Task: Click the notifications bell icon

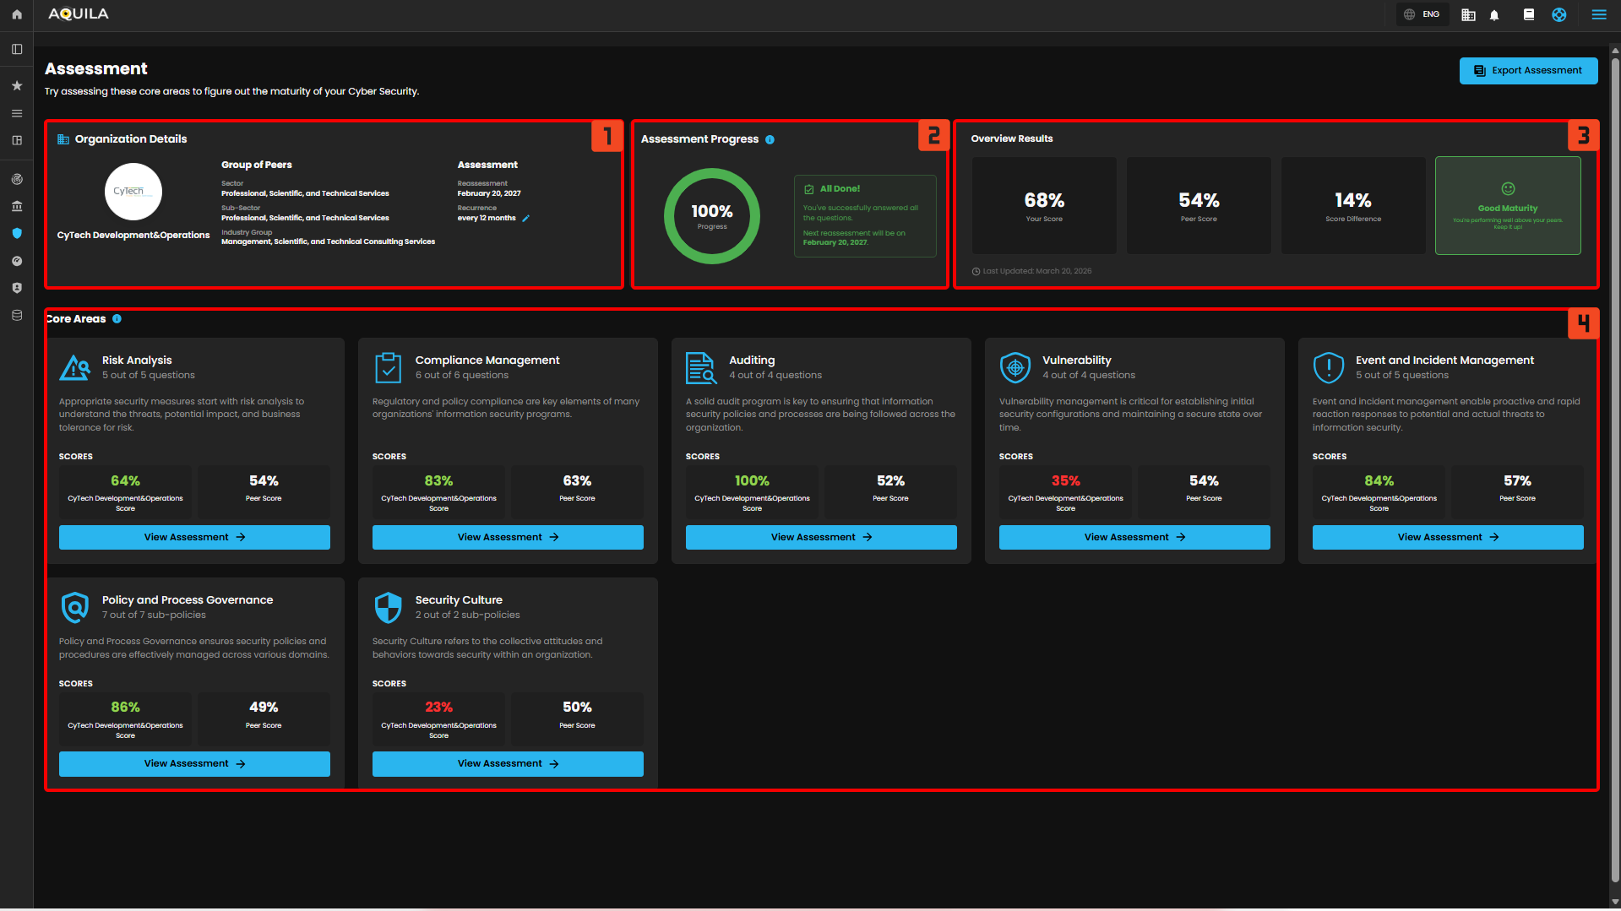Action: coord(1493,14)
